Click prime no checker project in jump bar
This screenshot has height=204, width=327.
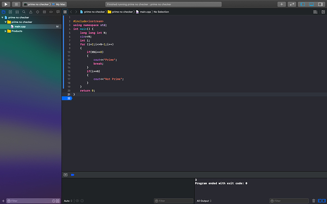click(x=92, y=12)
